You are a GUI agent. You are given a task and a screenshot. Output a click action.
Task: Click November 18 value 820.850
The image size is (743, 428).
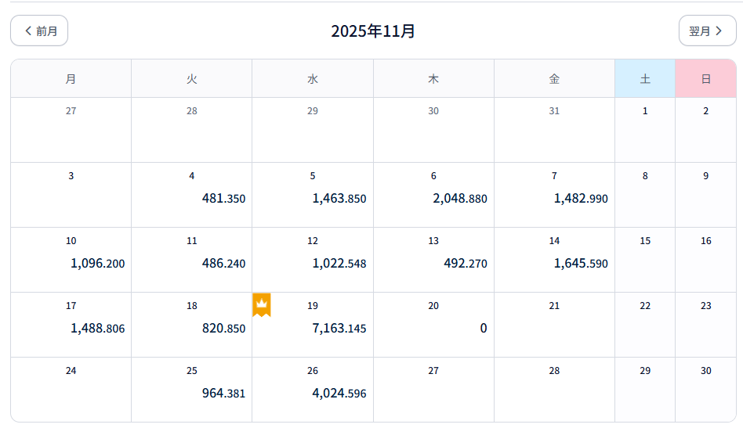(x=223, y=329)
